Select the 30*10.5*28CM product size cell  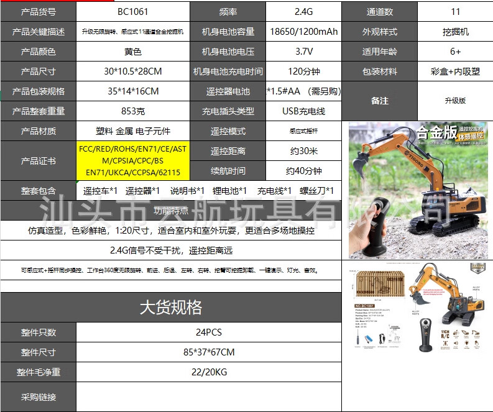pos(133,71)
